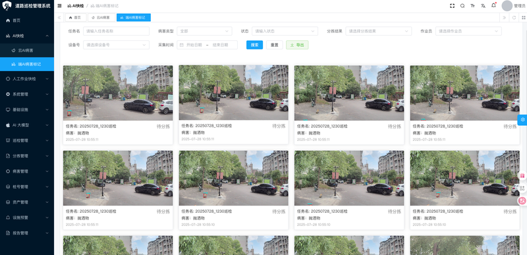The height and width of the screenshot is (255, 527).
Task: Click the blue 搜索 button
Action: [254, 45]
